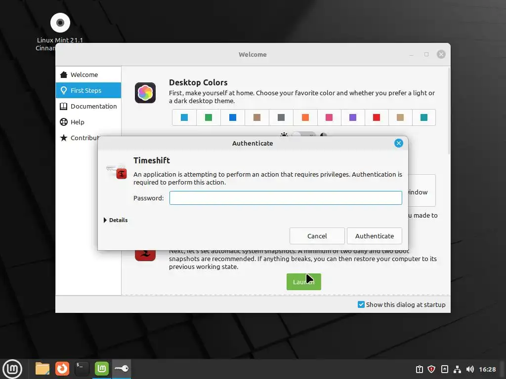Choose the grey color swatch
The image size is (506, 379).
tap(281, 117)
